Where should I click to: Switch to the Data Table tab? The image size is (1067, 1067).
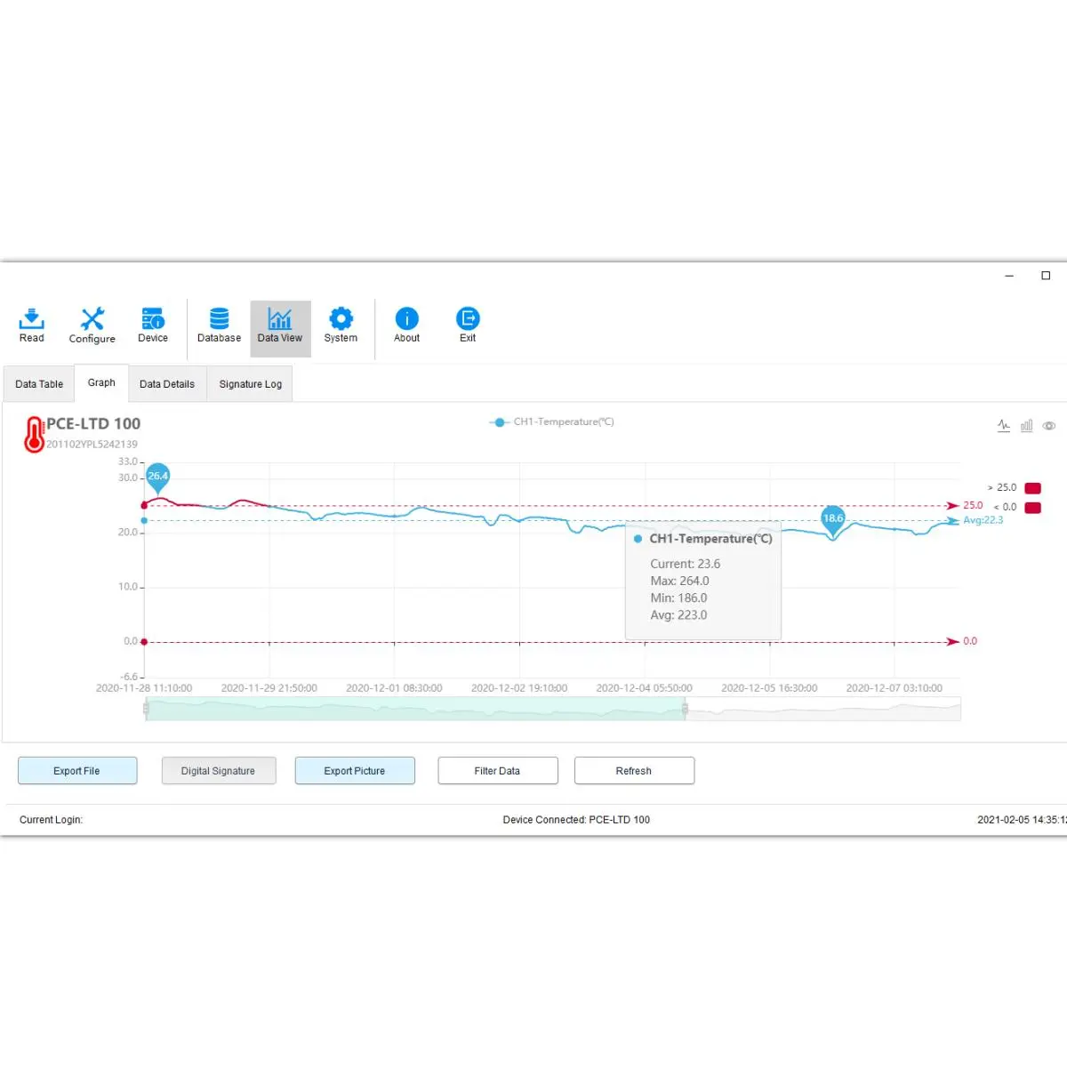click(x=39, y=384)
